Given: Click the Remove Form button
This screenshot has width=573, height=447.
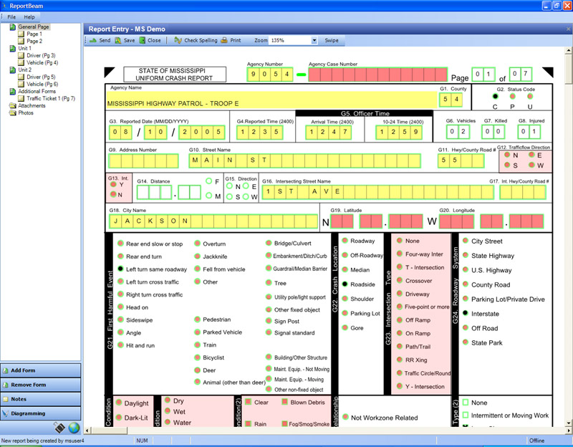Looking at the screenshot, I should pos(41,385).
